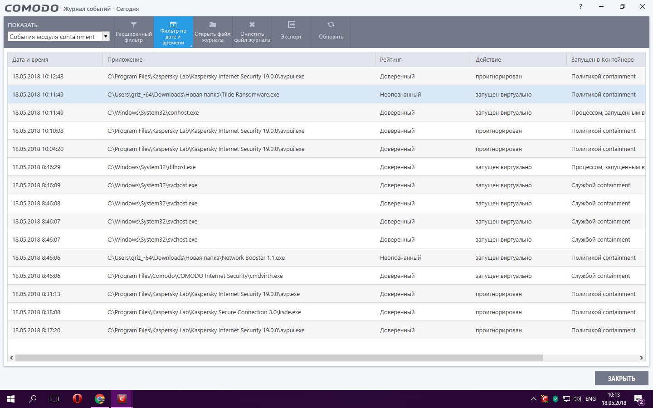This screenshot has width=653, height=408.
Task: Click the Рейтинг column header
Action: (x=423, y=60)
